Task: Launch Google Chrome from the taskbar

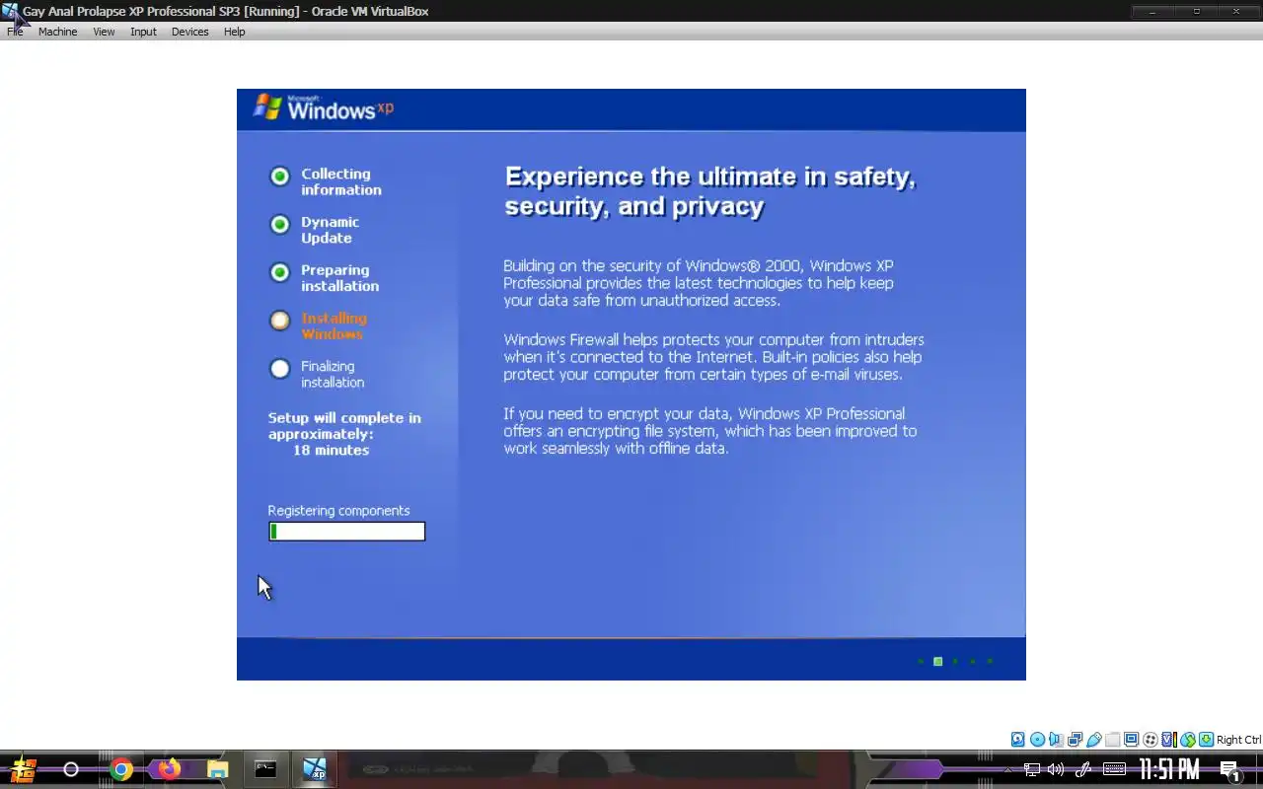Action: [121, 769]
